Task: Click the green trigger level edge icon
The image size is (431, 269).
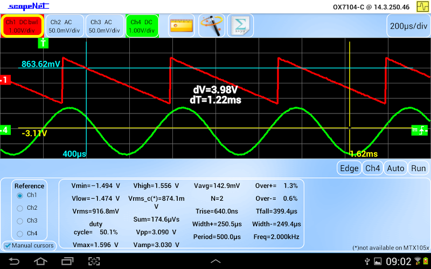Action: pyautogui.click(x=420, y=130)
